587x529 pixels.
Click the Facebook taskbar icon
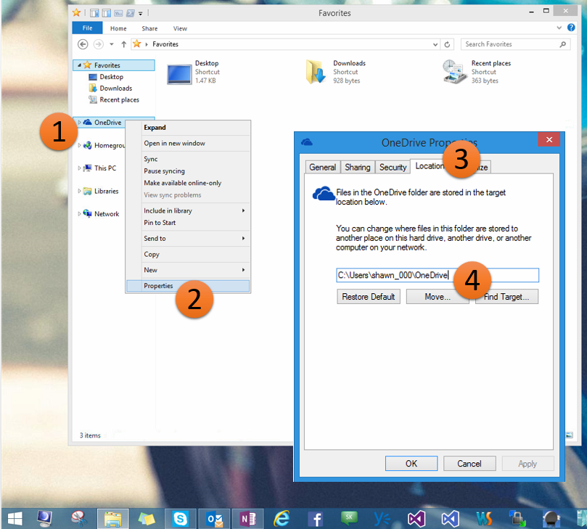coord(315,519)
